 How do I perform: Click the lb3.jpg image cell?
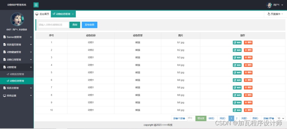tap(181, 57)
